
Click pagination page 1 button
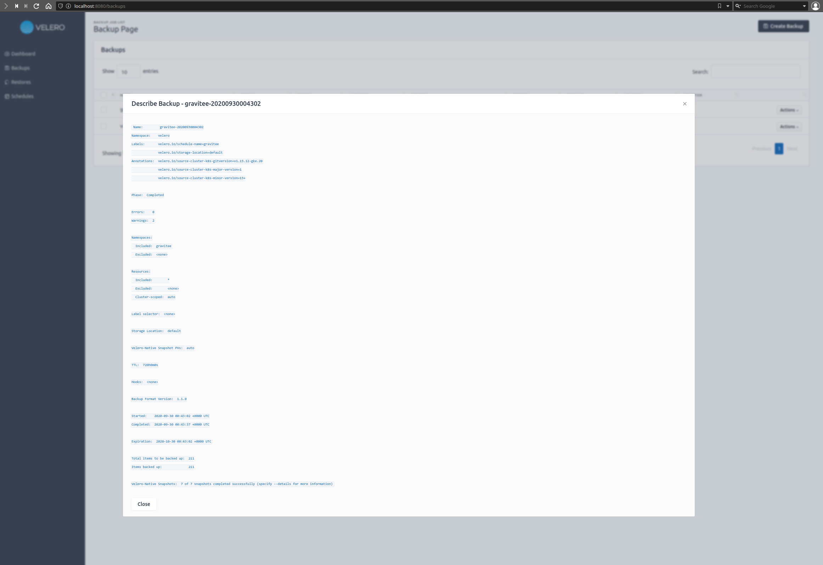(779, 149)
